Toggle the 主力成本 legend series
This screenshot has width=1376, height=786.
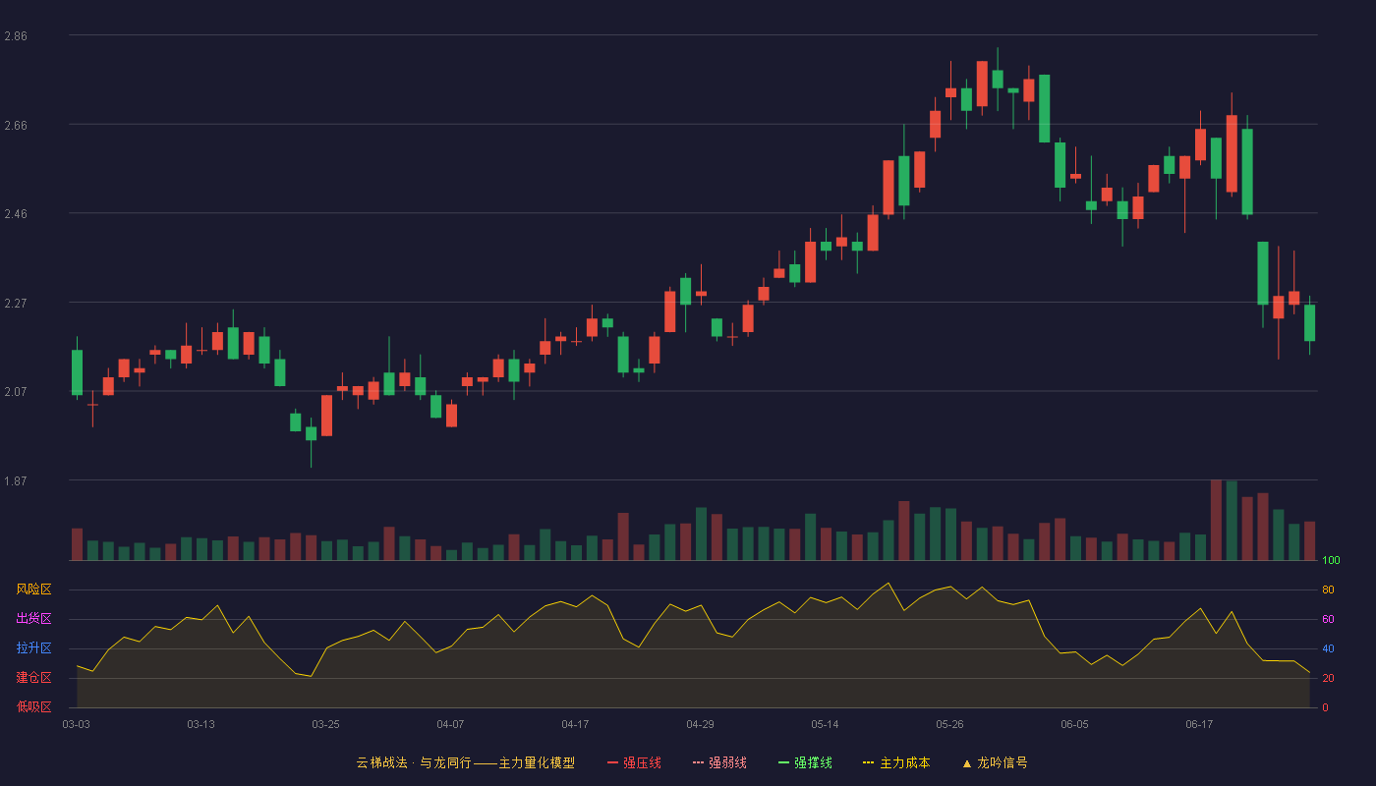tap(896, 762)
